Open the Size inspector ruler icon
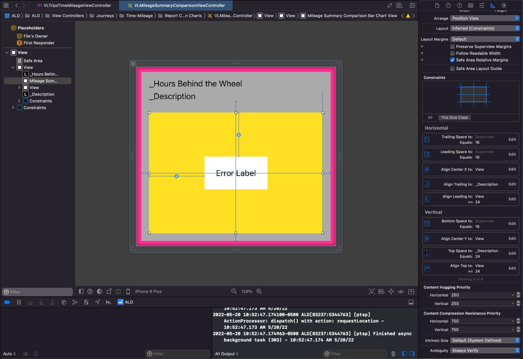 (493, 5)
